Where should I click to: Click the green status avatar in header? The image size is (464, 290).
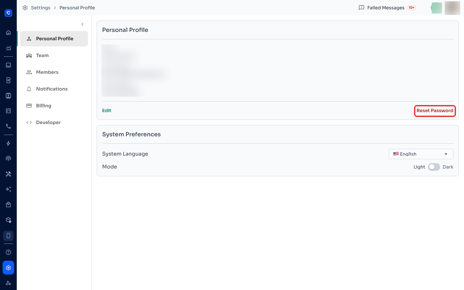(x=437, y=8)
